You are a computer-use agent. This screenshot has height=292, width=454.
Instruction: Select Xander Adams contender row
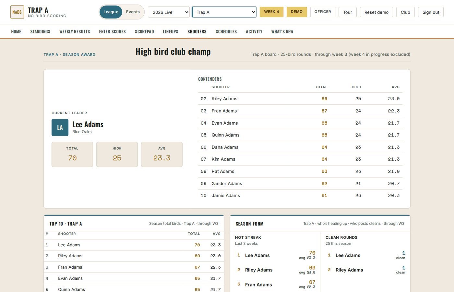pyautogui.click(x=300, y=184)
